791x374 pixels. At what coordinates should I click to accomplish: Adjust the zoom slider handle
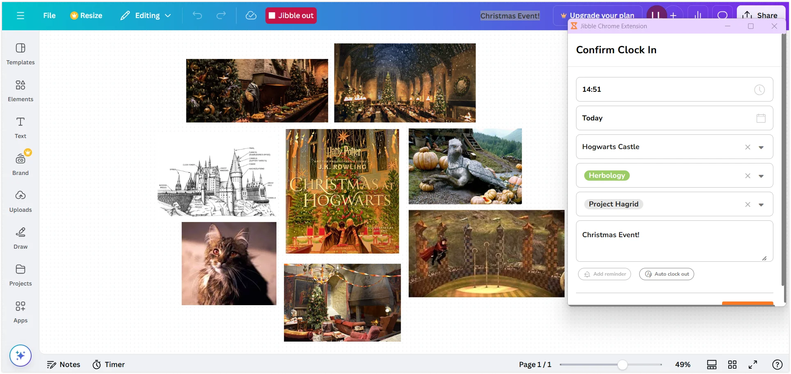click(x=622, y=365)
